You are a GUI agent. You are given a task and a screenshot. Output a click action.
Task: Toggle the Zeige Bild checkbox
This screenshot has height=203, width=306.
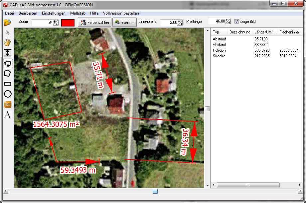click(x=236, y=22)
